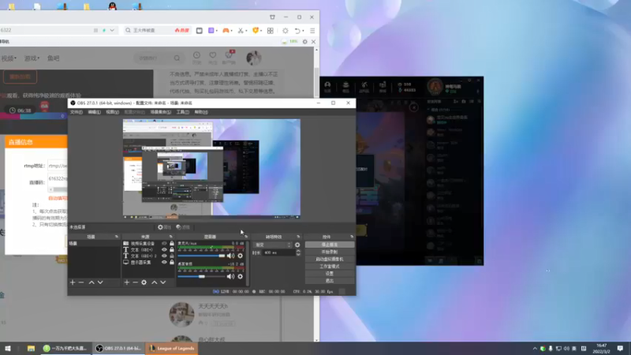
Task: Open the gamepad icon in the browser toolbar
Action: [x=226, y=31]
